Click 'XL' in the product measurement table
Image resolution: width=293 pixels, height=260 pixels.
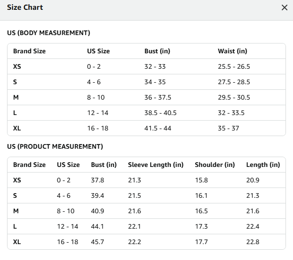pyautogui.click(x=17, y=242)
